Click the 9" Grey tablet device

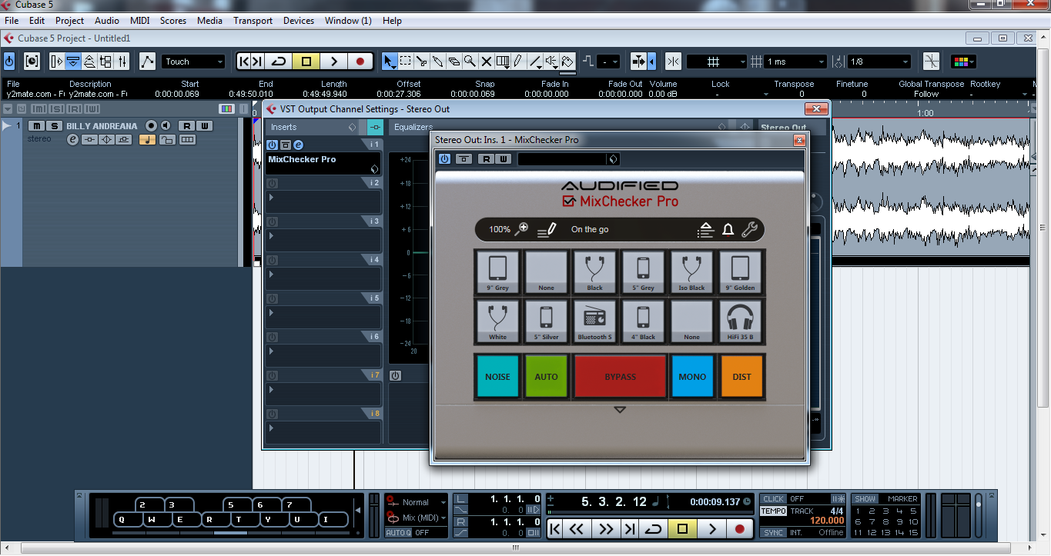click(x=498, y=272)
